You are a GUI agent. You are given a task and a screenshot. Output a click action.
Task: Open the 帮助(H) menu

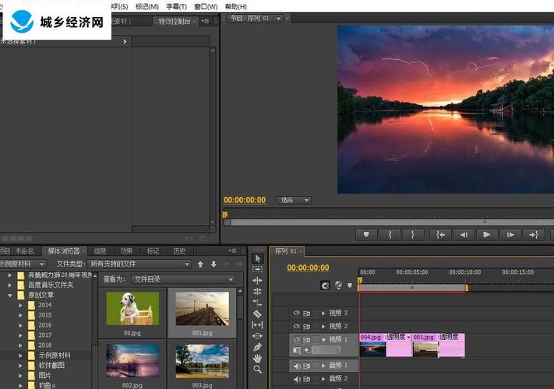pos(235,7)
